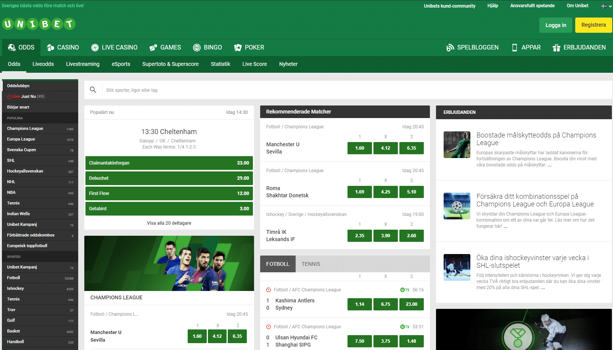The image size is (613, 350).
Task: Pick Claimantakinforgan at odds 23.00
Action: click(x=169, y=163)
